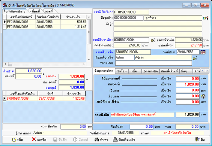
Task: Click the disabled บันทึก (save) button
Action: 60,140
